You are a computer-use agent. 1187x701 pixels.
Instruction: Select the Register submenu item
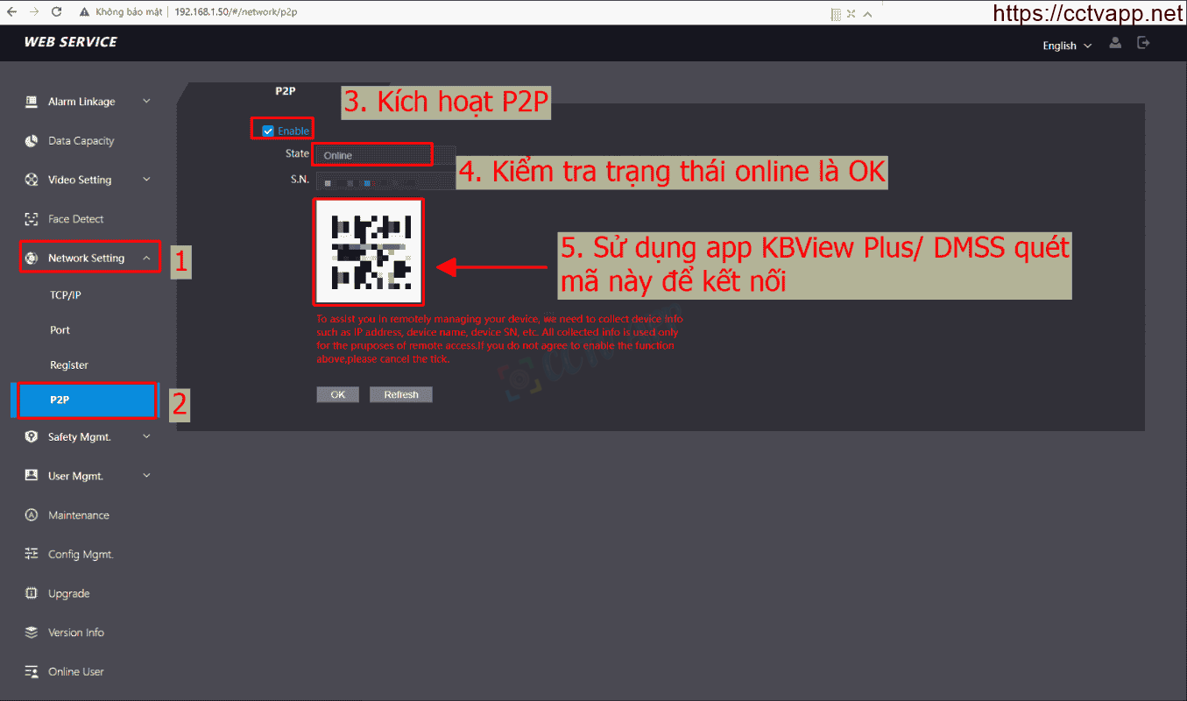click(69, 365)
